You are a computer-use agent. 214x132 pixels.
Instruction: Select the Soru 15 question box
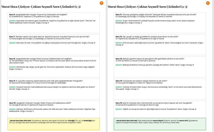pyautogui.click(x=160, y=109)
